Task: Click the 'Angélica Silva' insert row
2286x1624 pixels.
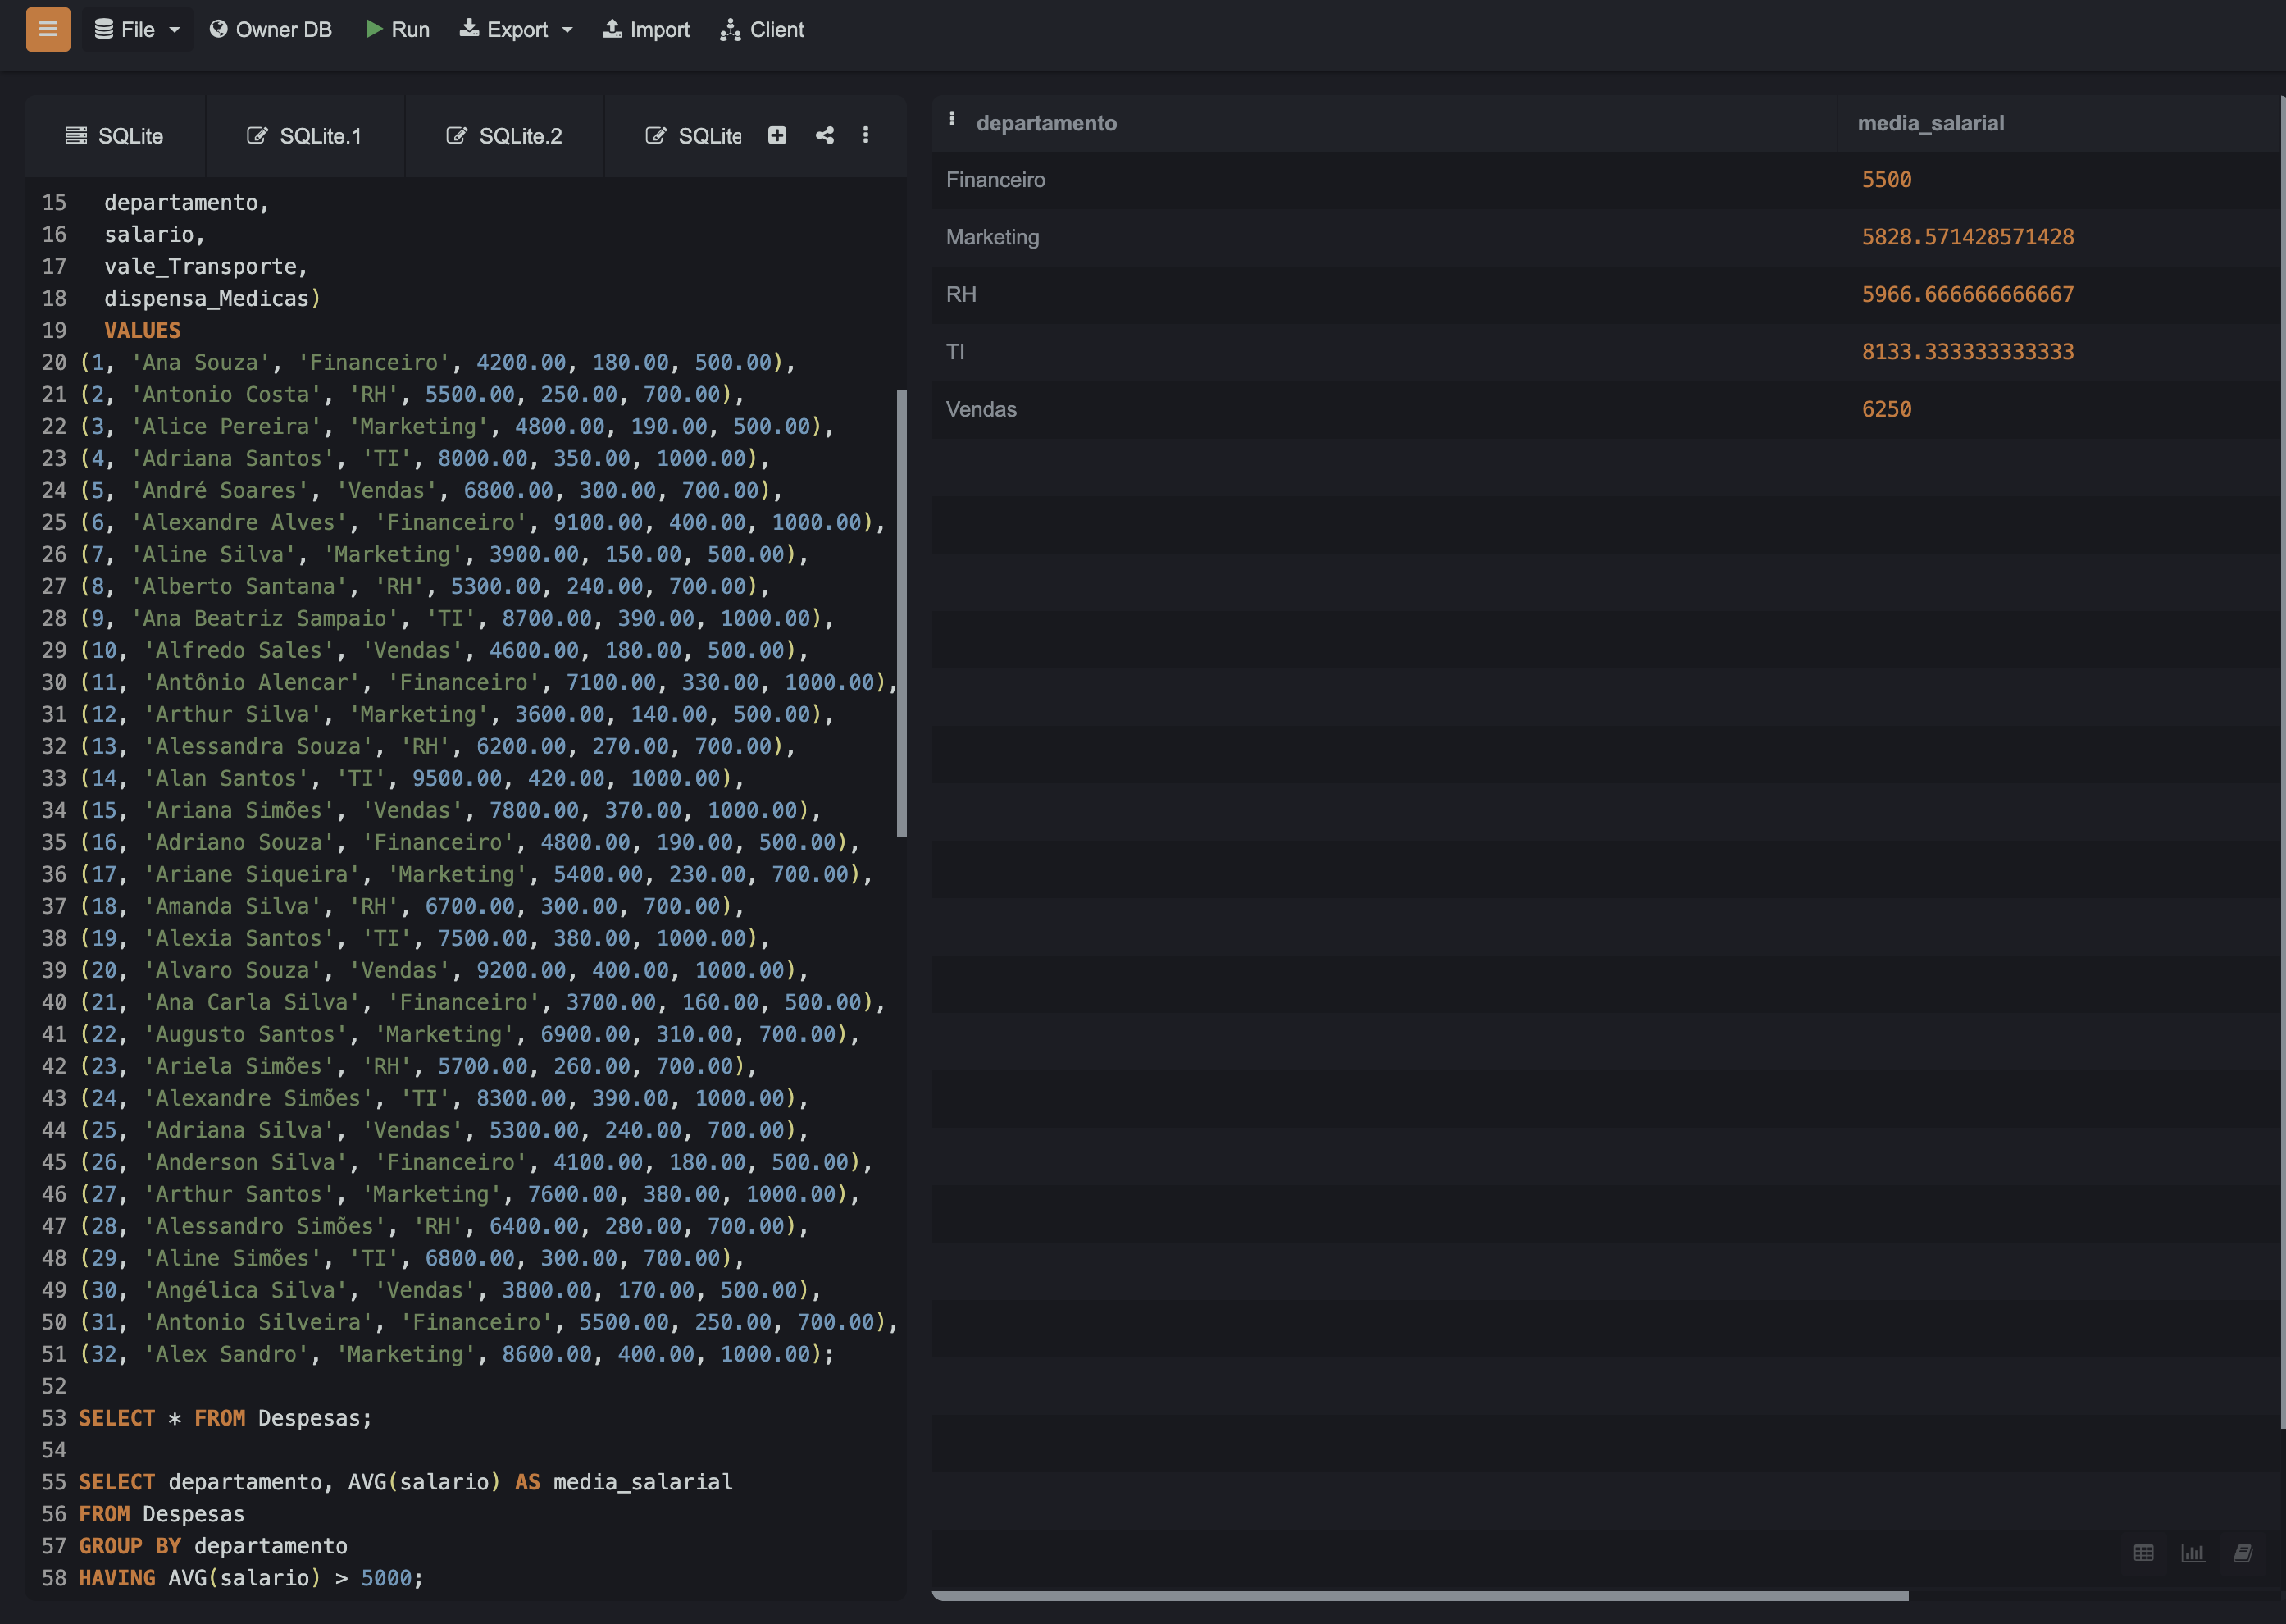Action: tap(450, 1290)
